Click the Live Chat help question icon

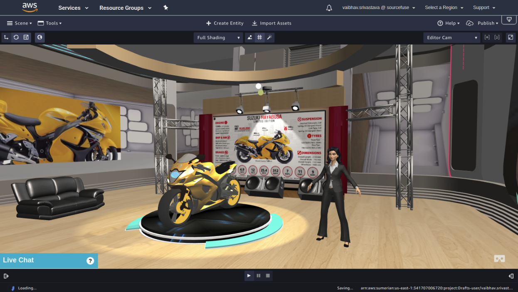tap(90, 260)
